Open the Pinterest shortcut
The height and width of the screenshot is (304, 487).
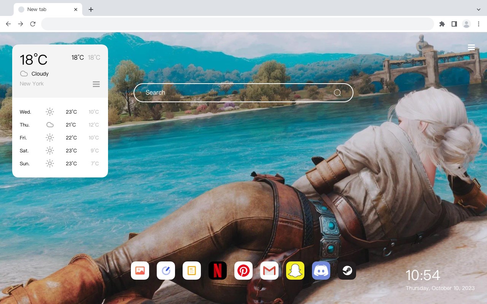pos(243,271)
